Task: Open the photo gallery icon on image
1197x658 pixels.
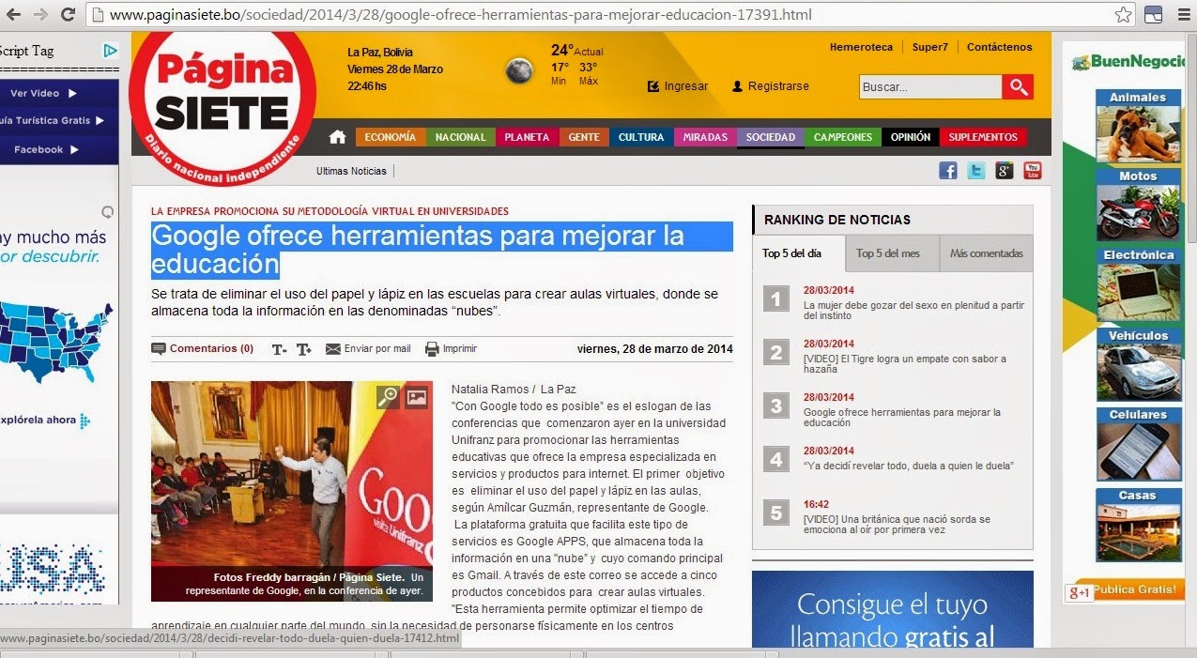Action: pyautogui.click(x=417, y=397)
